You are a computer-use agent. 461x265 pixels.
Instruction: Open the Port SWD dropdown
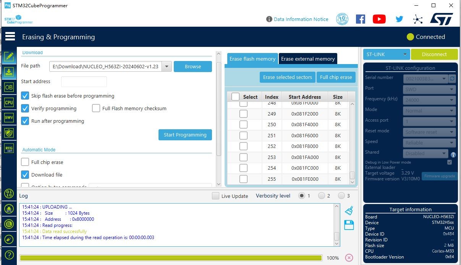[430, 89]
